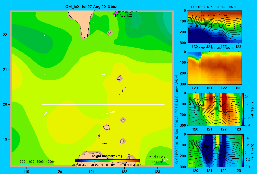This screenshot has width=257, height=174.
Task: Click longitude 121 under the vel. E section
Action: (209, 171)
